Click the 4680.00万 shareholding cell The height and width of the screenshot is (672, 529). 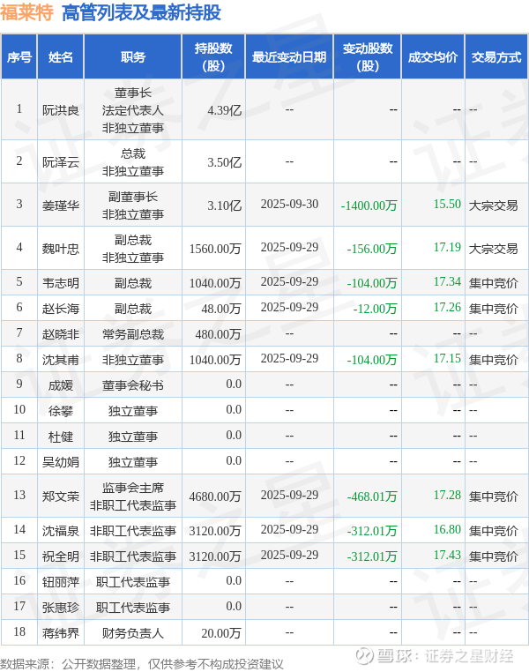pyautogui.click(x=215, y=497)
